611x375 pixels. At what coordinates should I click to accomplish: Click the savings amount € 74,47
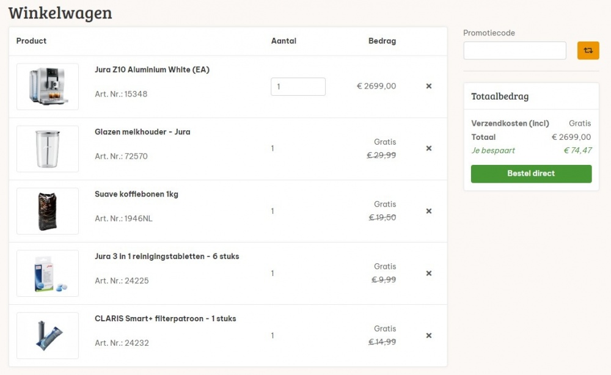point(577,150)
